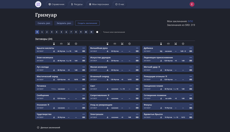Open the Леденящее прикосновение spell card
Image resolution: width=230 pixels, height=132 pixels.
coord(168,59)
